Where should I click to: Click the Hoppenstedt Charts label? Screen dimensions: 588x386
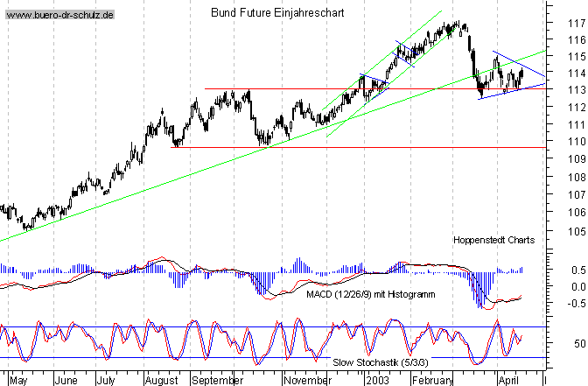(493, 240)
